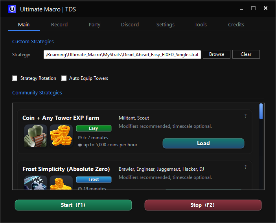
Task: View the Credits tab
Action: [236, 24]
